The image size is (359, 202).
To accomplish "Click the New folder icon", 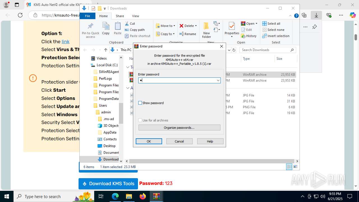I will pos(206,26).
